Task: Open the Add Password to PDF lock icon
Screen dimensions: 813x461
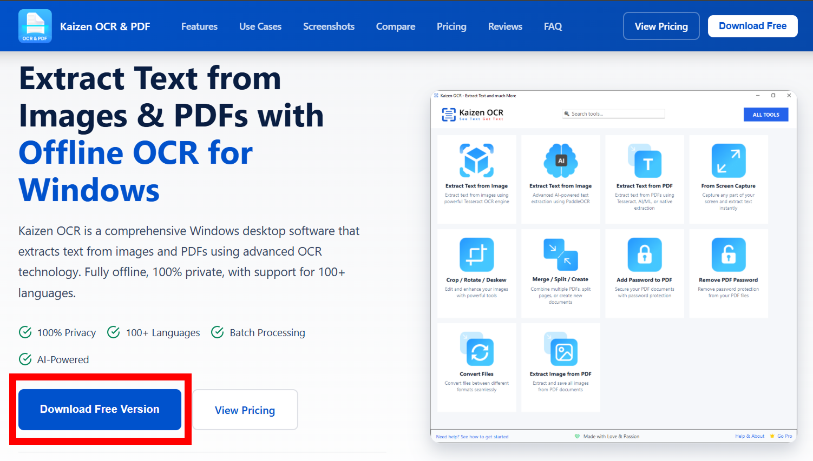Action: 645,255
